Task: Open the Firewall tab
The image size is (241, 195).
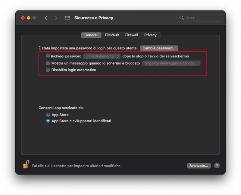Action: click(132, 35)
